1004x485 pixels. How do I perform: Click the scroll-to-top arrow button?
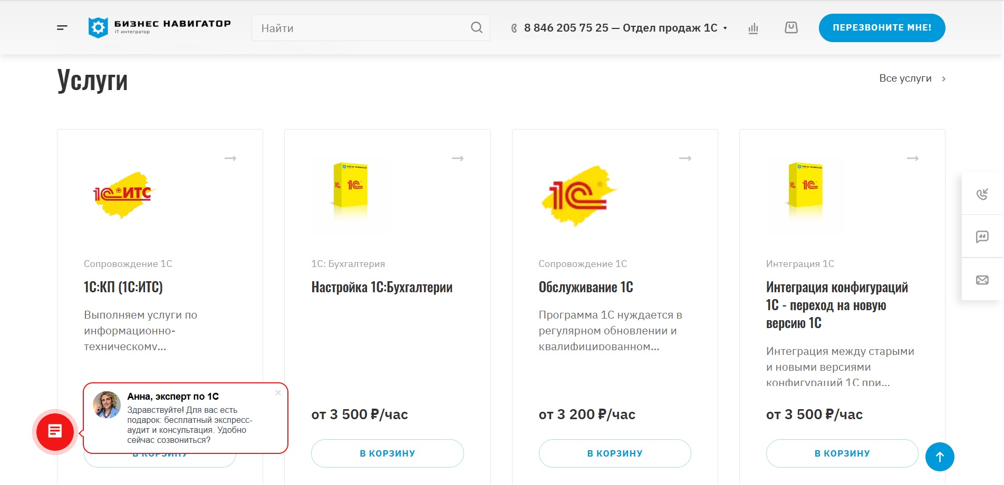pos(940,457)
